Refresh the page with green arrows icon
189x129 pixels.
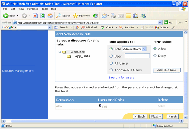click(43, 16)
